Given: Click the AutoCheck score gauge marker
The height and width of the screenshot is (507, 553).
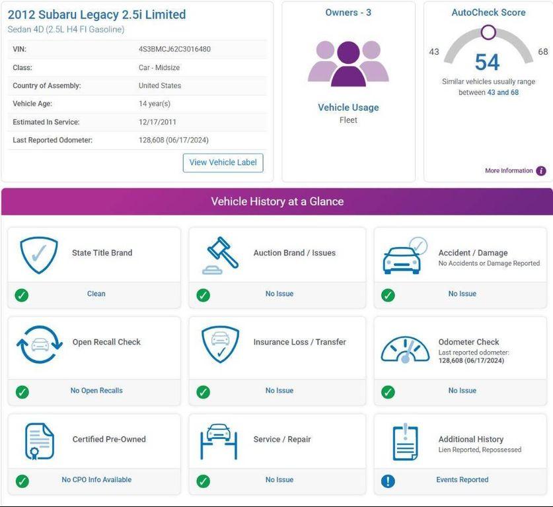Looking at the screenshot, I should point(488,32).
